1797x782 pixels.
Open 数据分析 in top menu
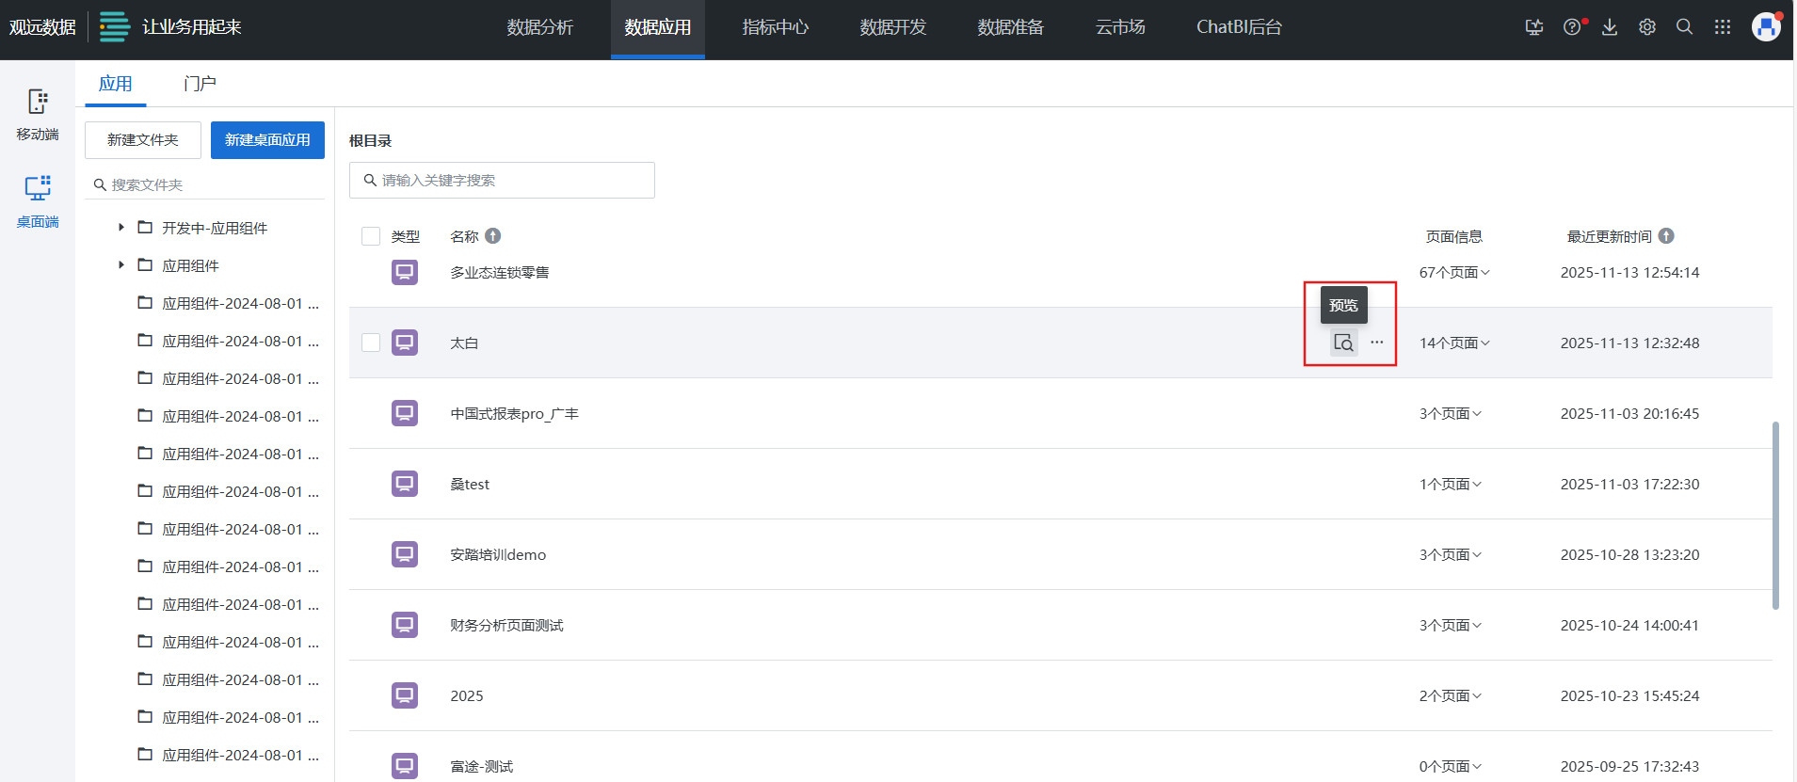click(539, 28)
